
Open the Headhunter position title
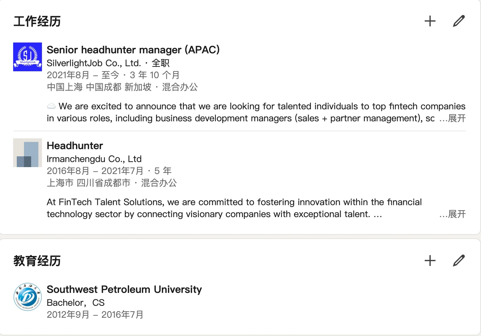[75, 146]
